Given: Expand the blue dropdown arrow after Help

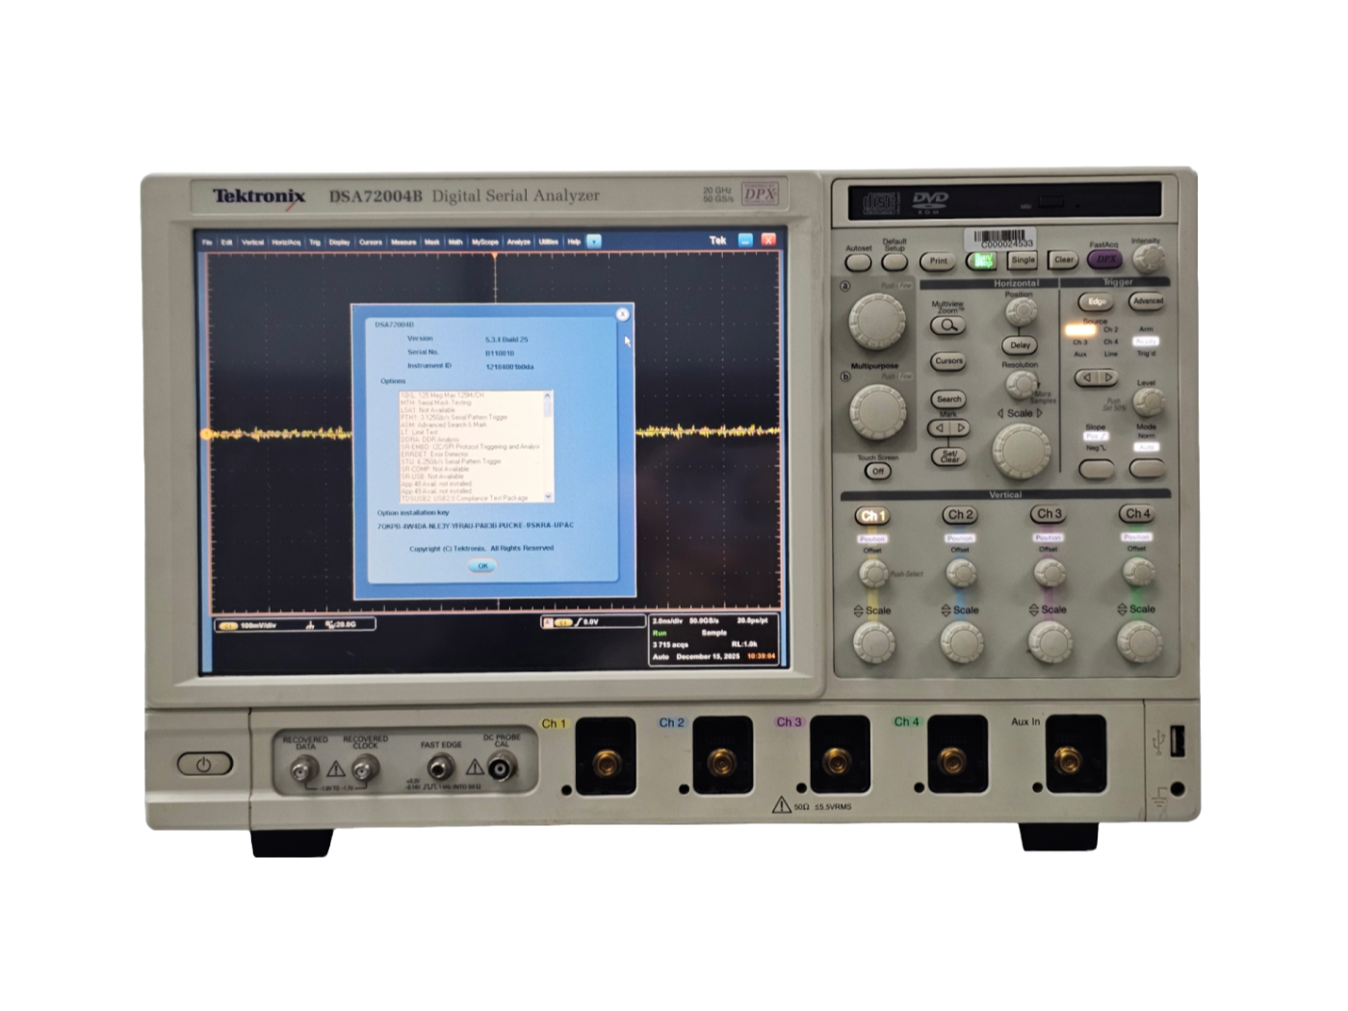Looking at the screenshot, I should [594, 242].
